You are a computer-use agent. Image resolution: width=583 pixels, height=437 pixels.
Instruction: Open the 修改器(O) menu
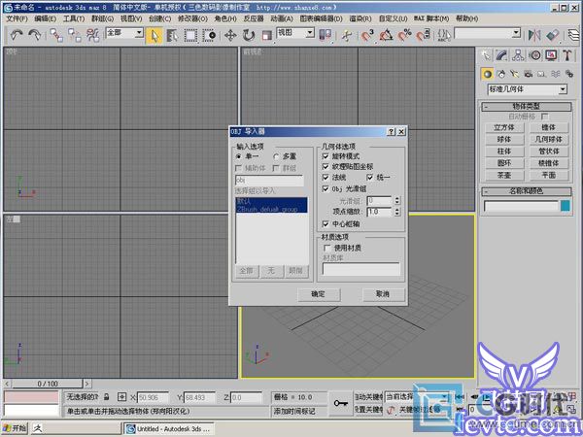192,18
